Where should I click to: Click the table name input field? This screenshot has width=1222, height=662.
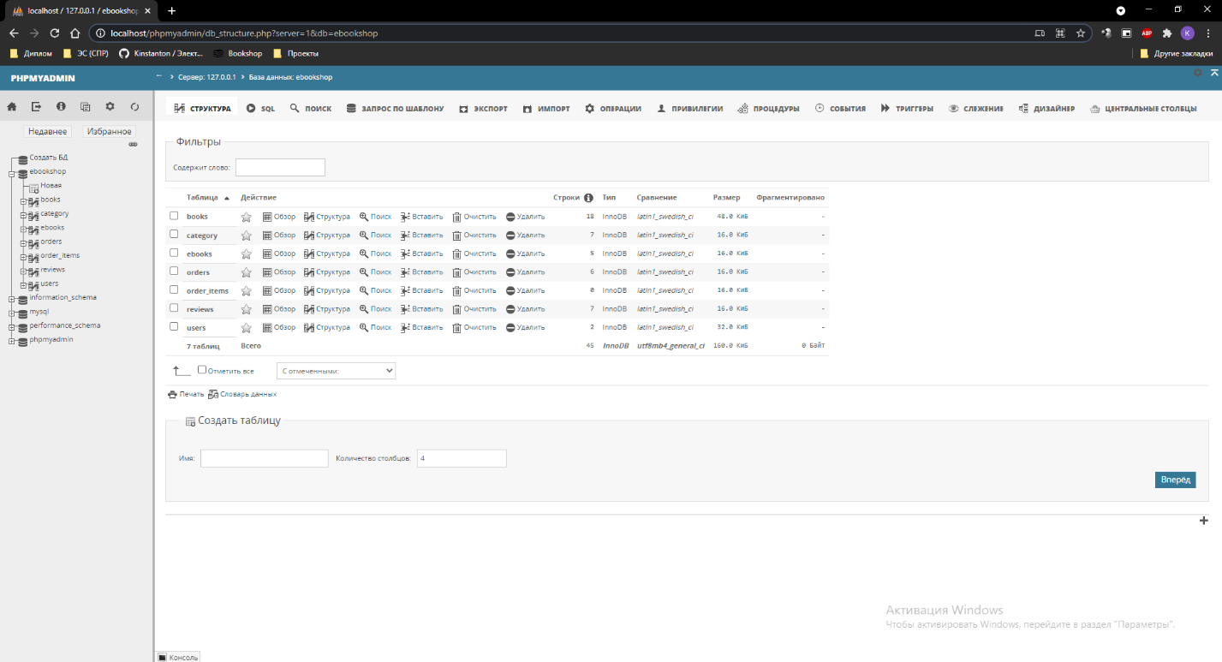264,458
